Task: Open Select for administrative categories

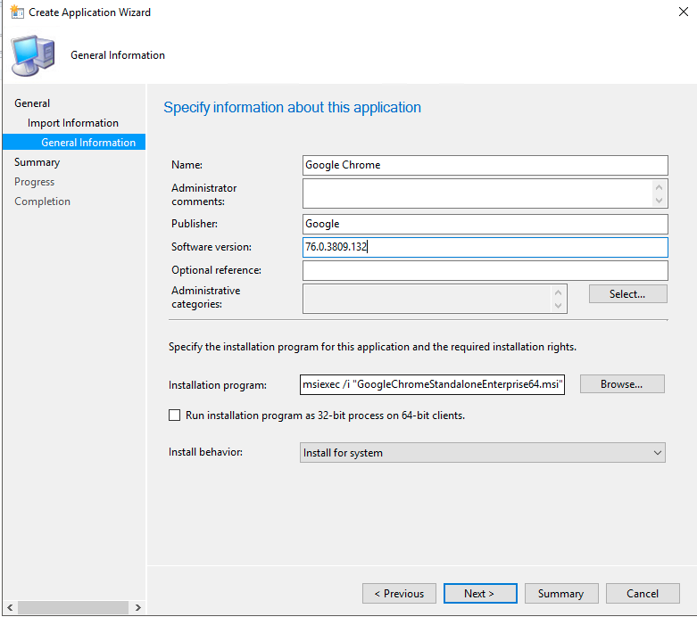Action: tap(628, 294)
